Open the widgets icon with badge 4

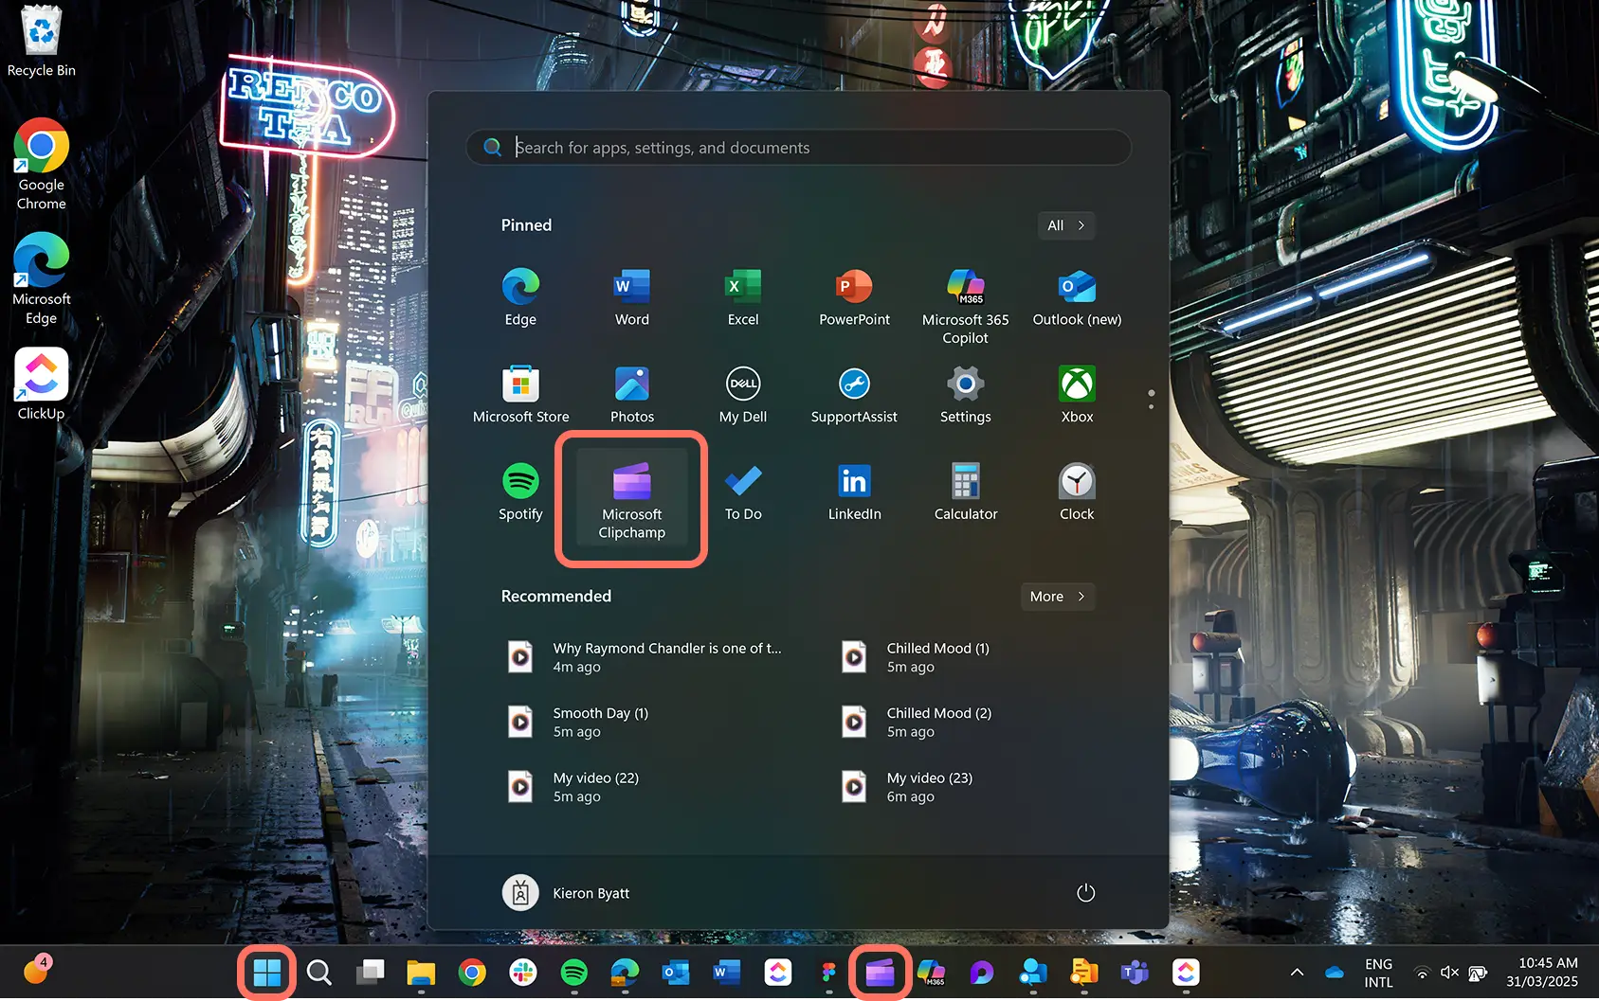(x=37, y=971)
